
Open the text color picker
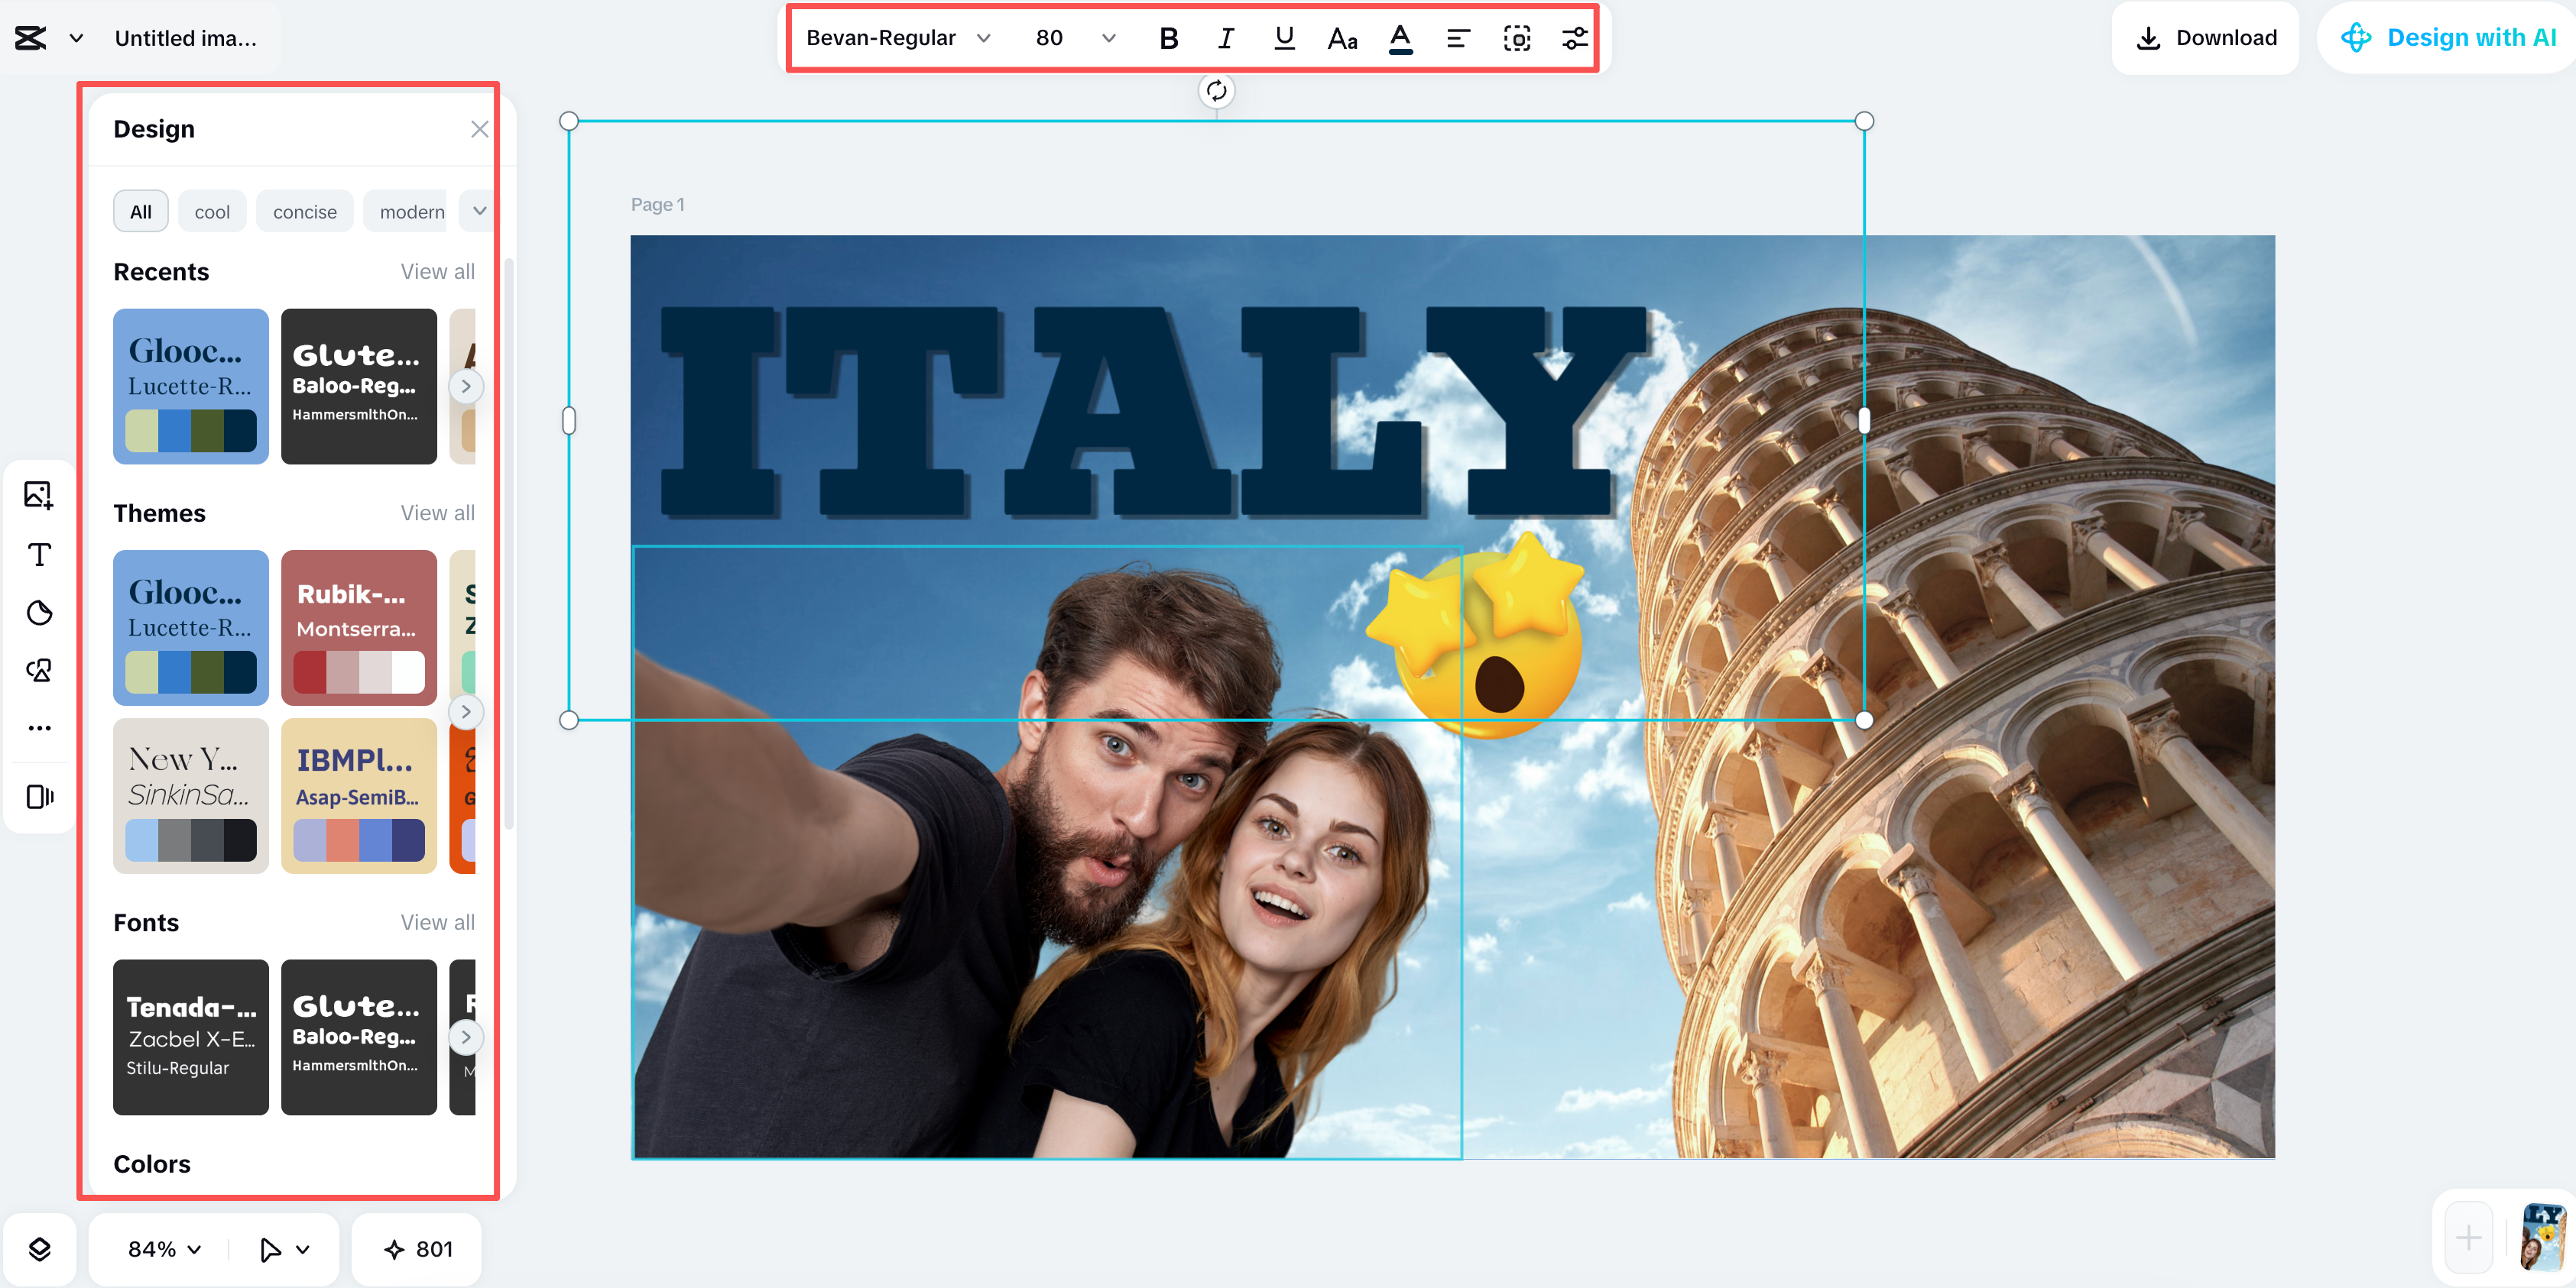1400,38
